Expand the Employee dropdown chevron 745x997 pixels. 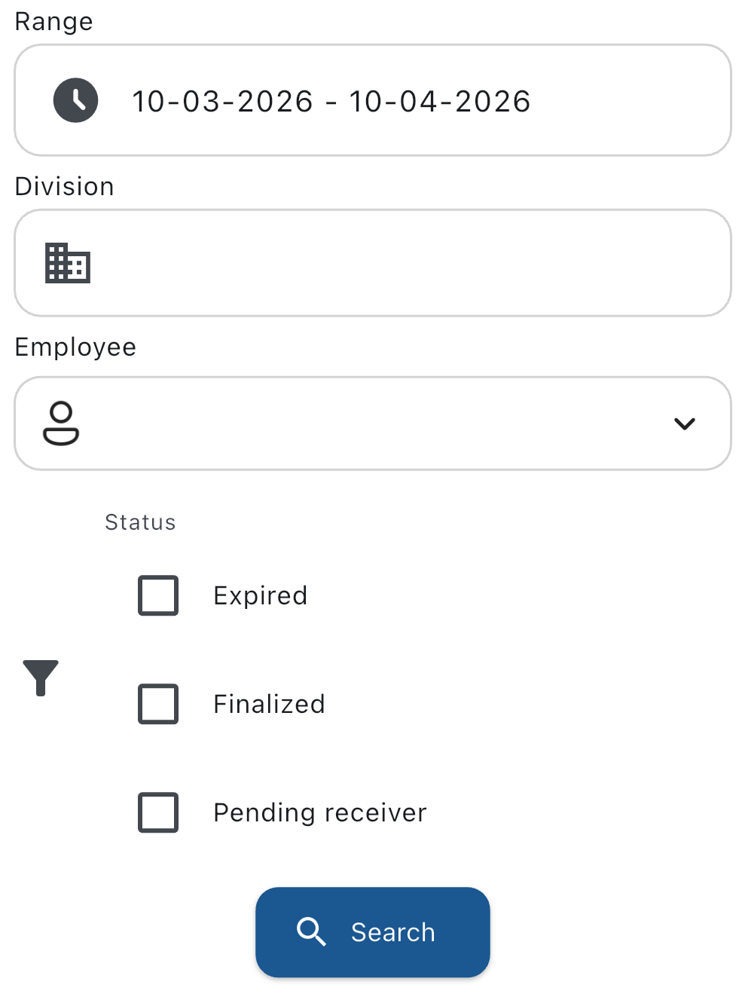[x=685, y=424]
